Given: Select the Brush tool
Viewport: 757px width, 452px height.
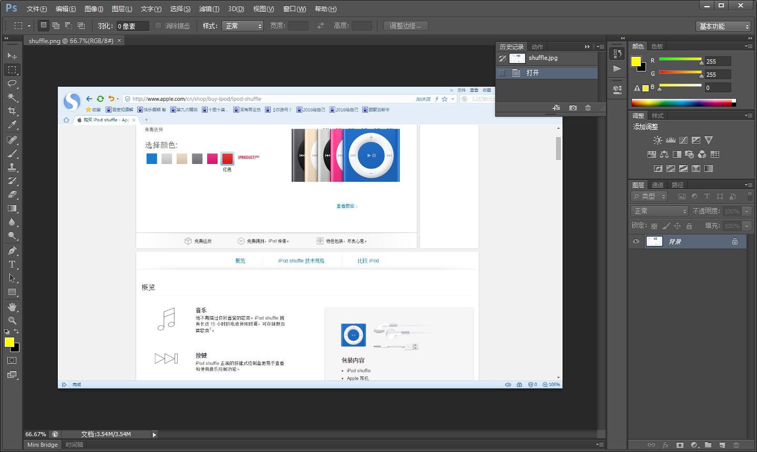Looking at the screenshot, I should tap(12, 153).
